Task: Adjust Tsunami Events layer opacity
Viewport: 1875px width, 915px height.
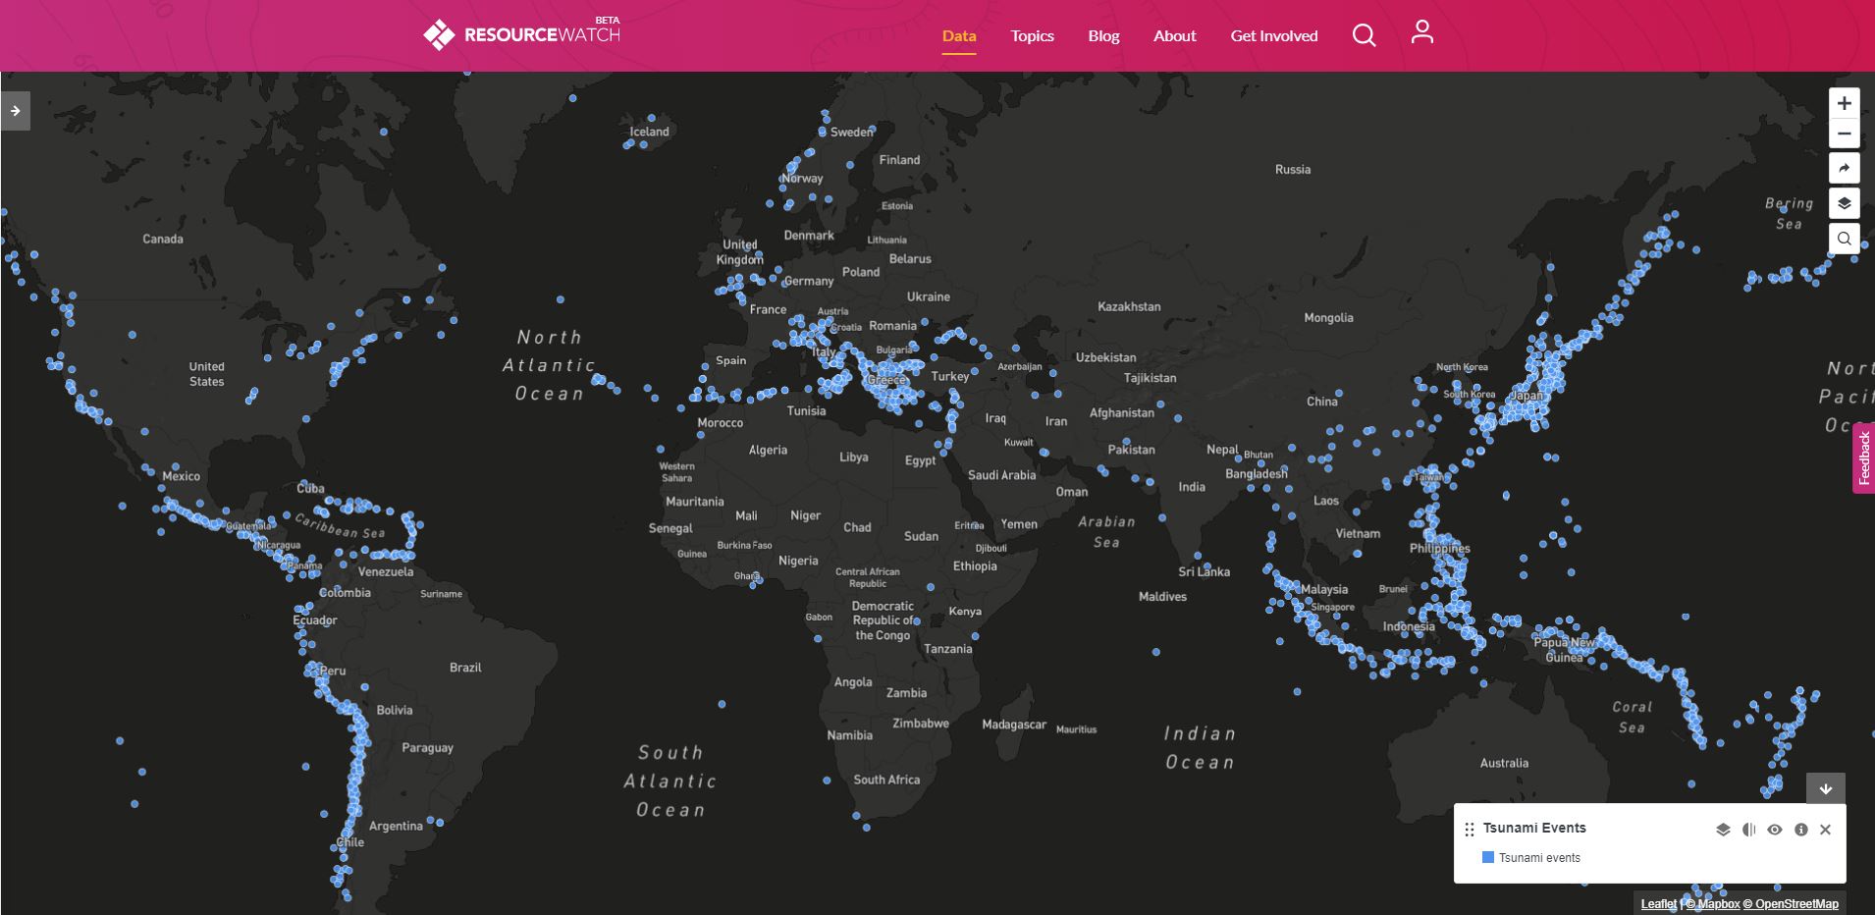Action: pyautogui.click(x=1748, y=830)
